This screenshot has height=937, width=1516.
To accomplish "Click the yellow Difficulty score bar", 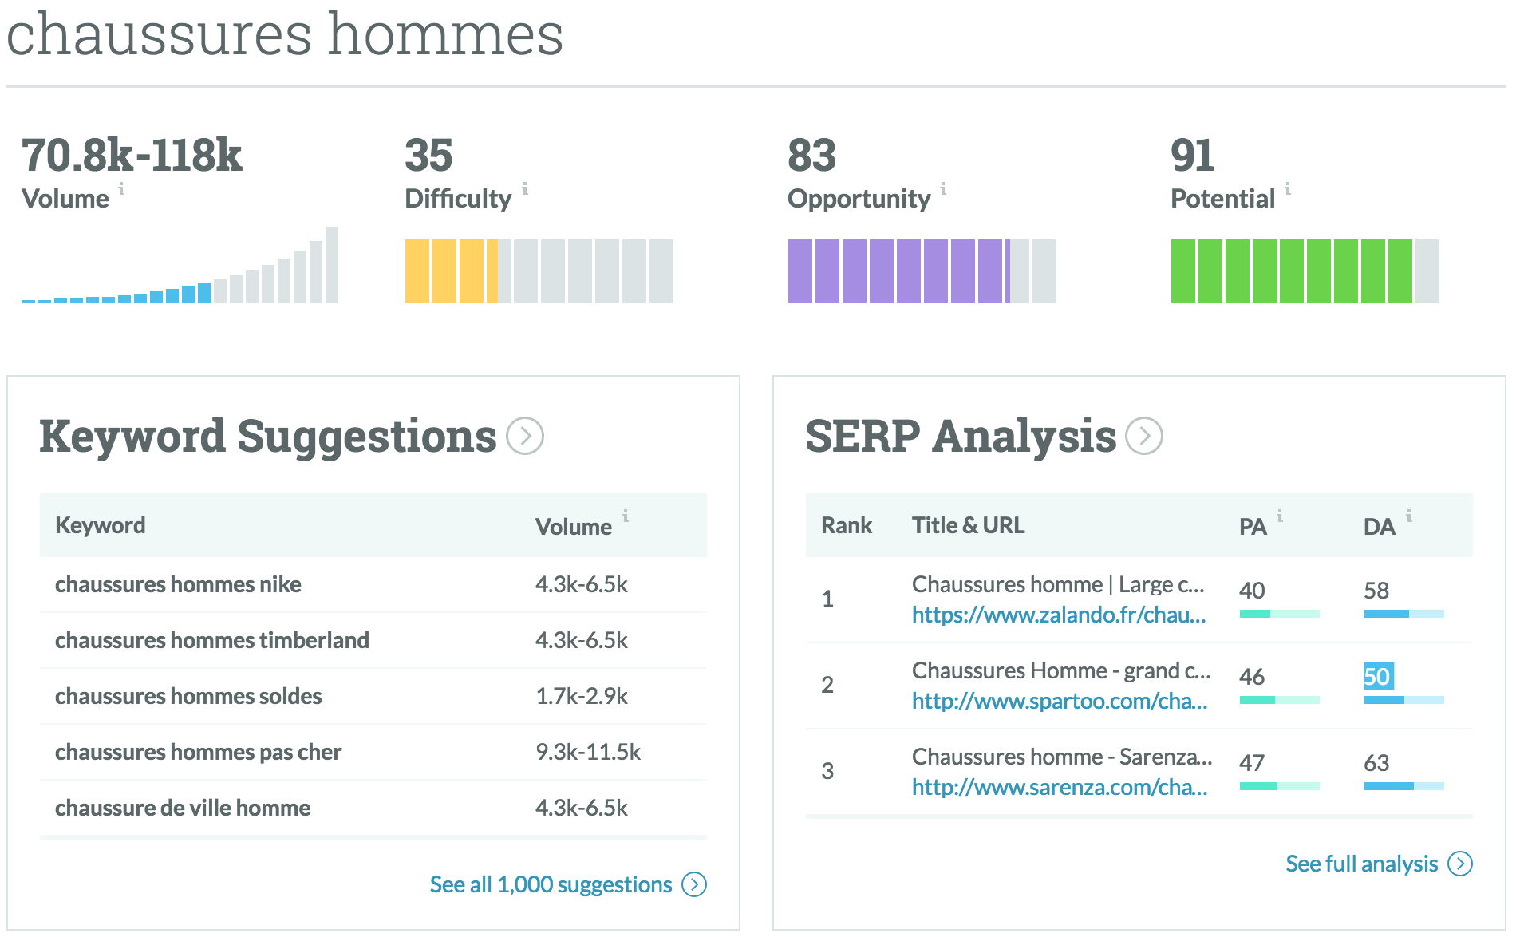I will (452, 271).
